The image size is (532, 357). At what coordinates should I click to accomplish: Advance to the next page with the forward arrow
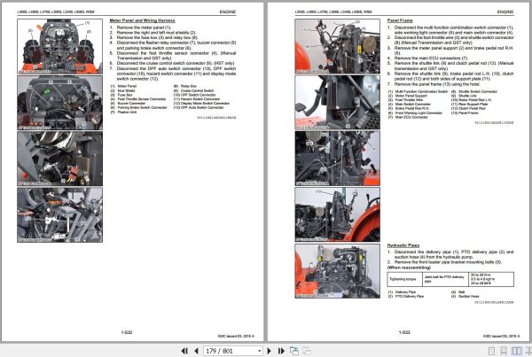pyautogui.click(x=269, y=351)
